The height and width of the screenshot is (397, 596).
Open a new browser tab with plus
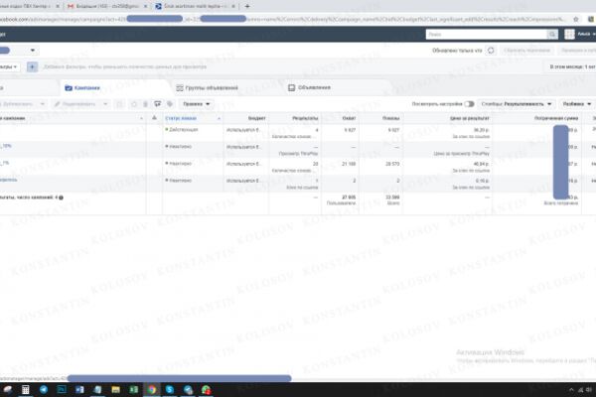(x=247, y=6)
